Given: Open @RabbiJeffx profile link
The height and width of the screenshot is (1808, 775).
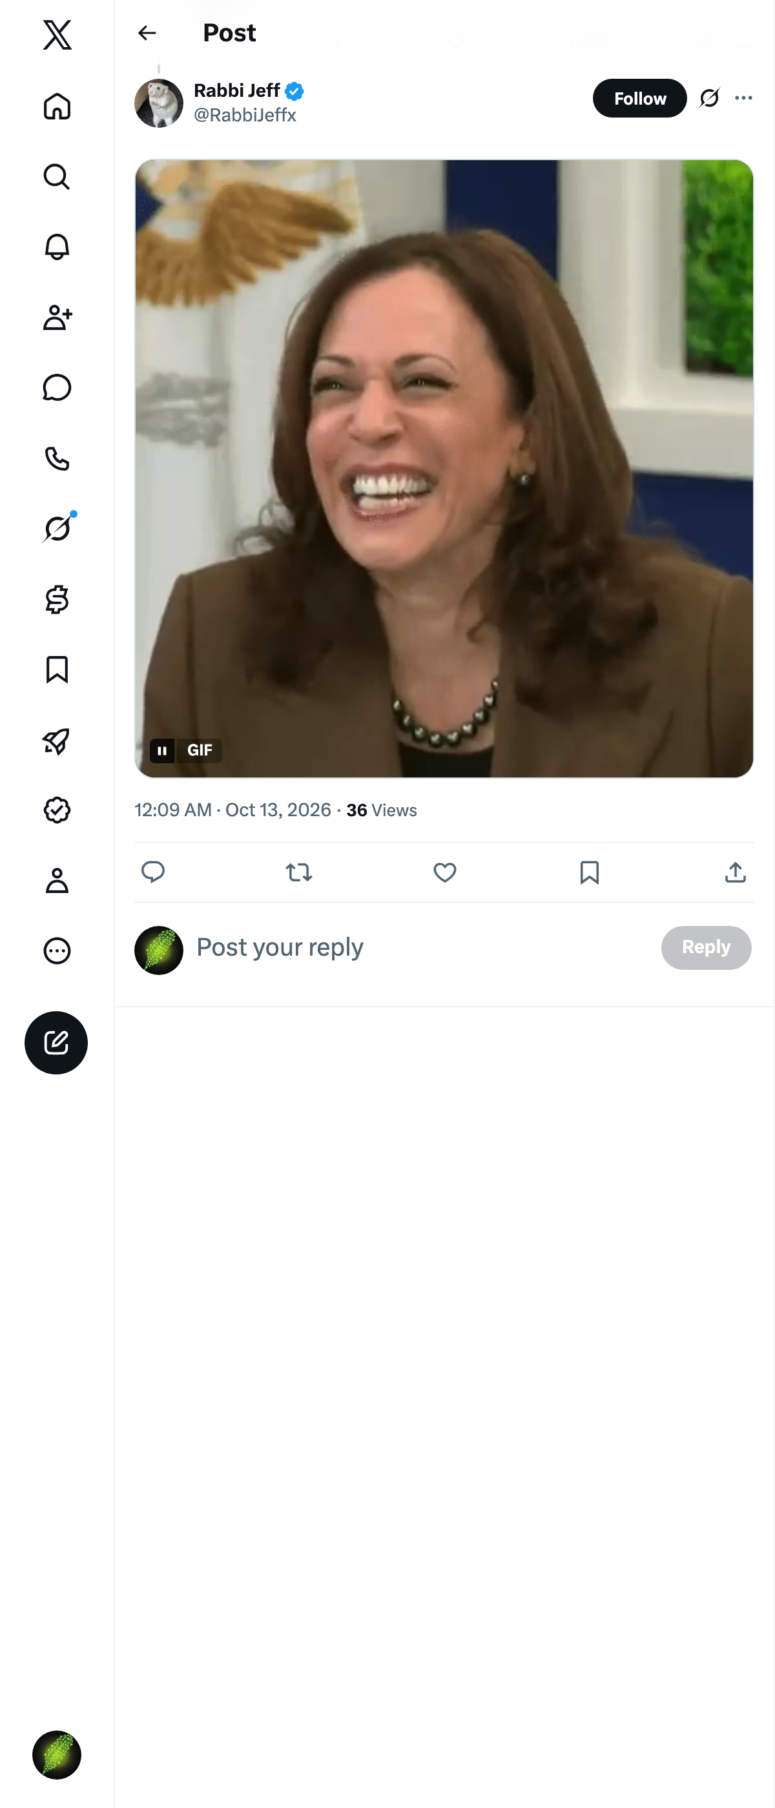Looking at the screenshot, I should 245,115.
